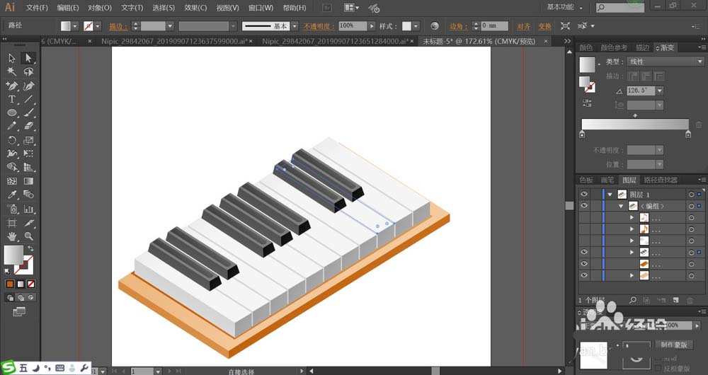Select the Width/Warp tool
Image resolution: width=708 pixels, height=375 pixels.
coord(12,154)
